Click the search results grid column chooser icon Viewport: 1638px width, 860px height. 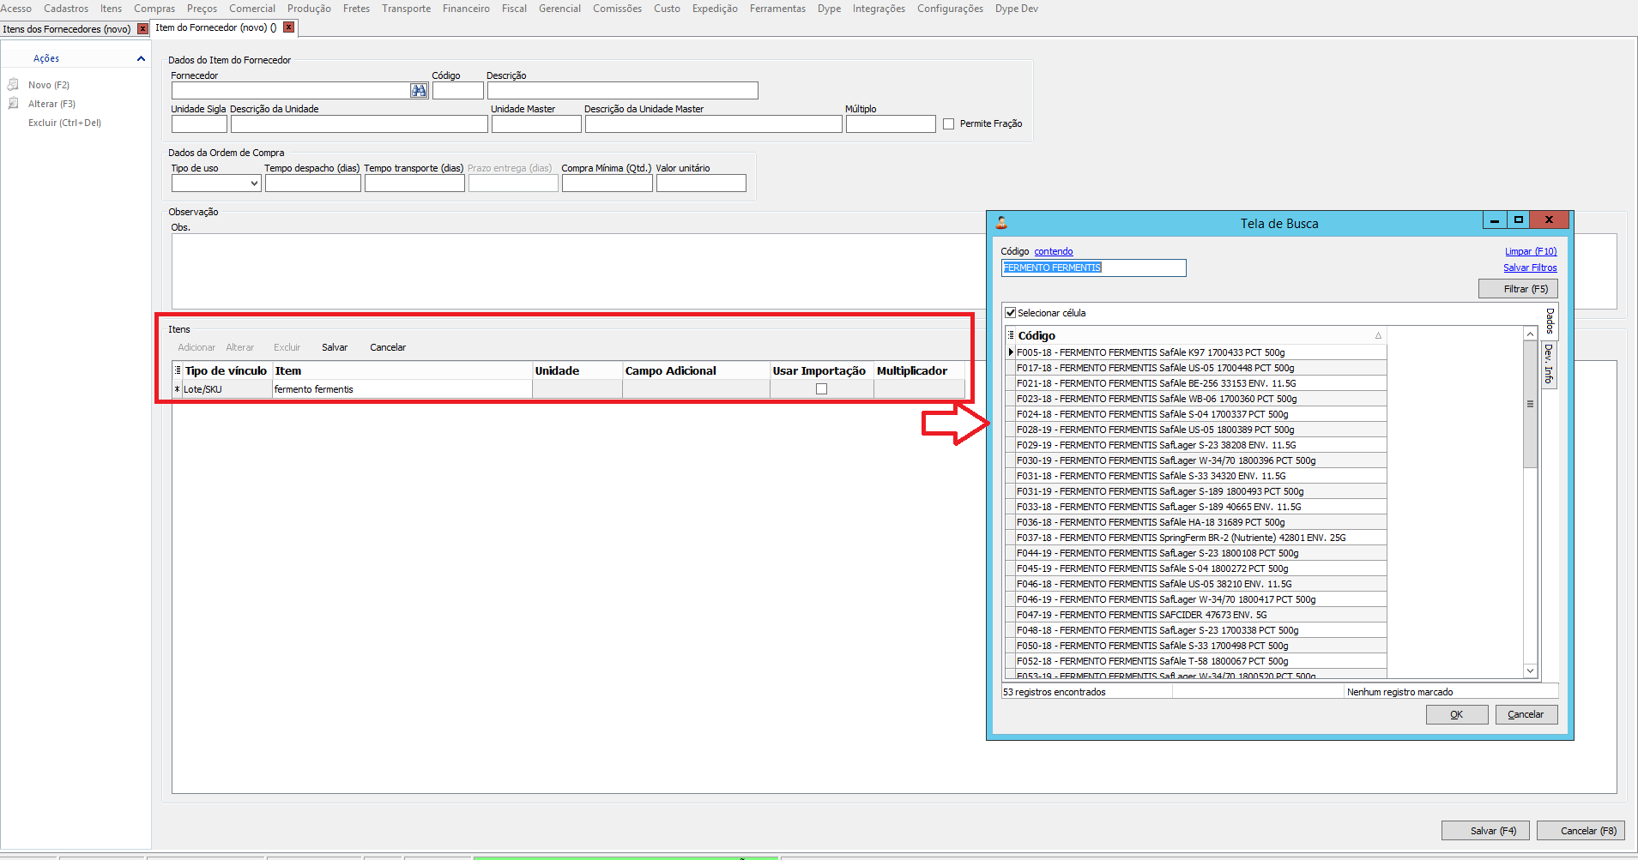point(1011,335)
